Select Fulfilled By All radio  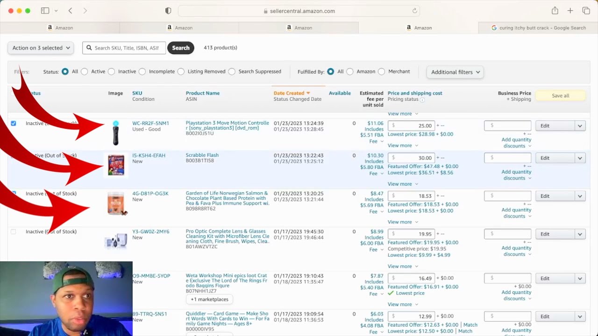pyautogui.click(x=330, y=71)
